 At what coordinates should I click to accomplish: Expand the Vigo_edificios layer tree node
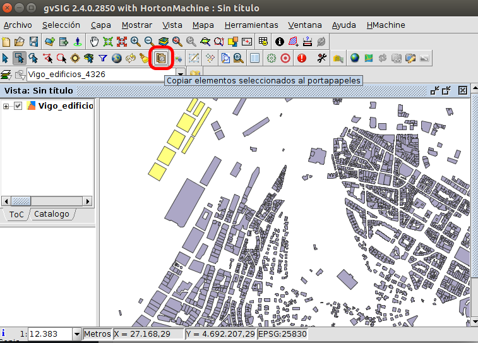pyautogui.click(x=6, y=106)
